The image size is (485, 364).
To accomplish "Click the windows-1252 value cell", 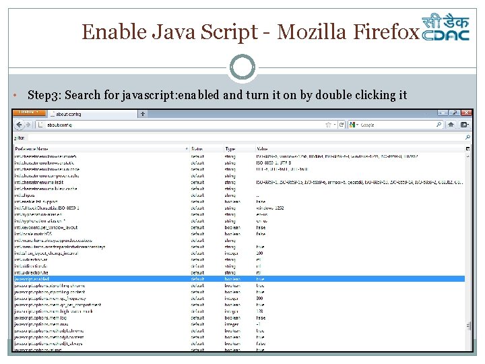I will point(270,208).
